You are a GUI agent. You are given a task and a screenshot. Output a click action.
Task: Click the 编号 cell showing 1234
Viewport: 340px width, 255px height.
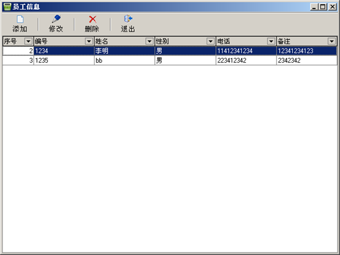[x=64, y=51]
